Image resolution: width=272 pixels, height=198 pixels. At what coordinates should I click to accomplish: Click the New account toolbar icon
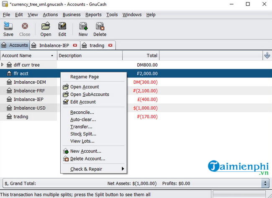coord(83,26)
